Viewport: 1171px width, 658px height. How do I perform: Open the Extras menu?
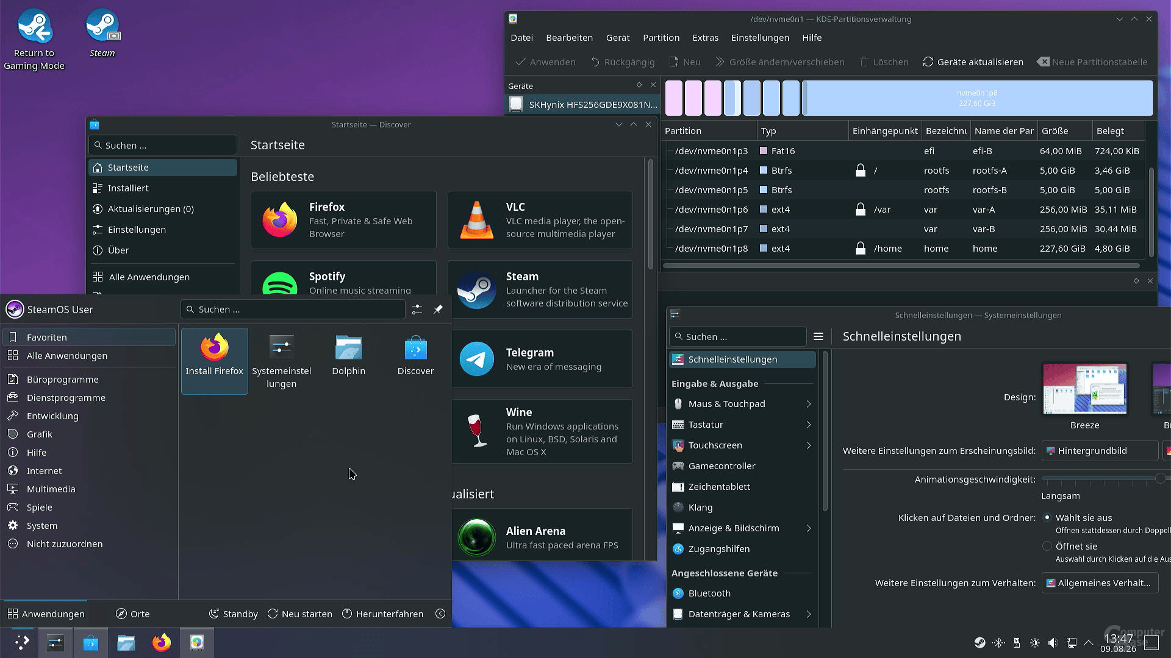coord(705,38)
